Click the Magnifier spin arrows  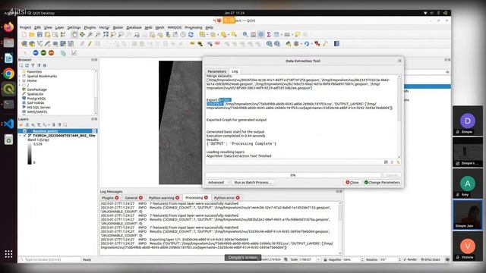[362, 259]
